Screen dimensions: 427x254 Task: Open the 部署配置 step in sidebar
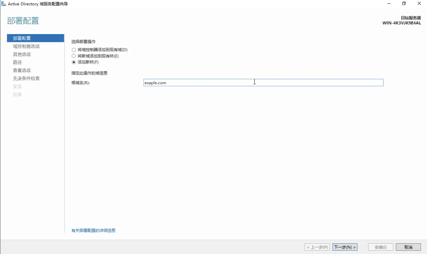coord(22,38)
